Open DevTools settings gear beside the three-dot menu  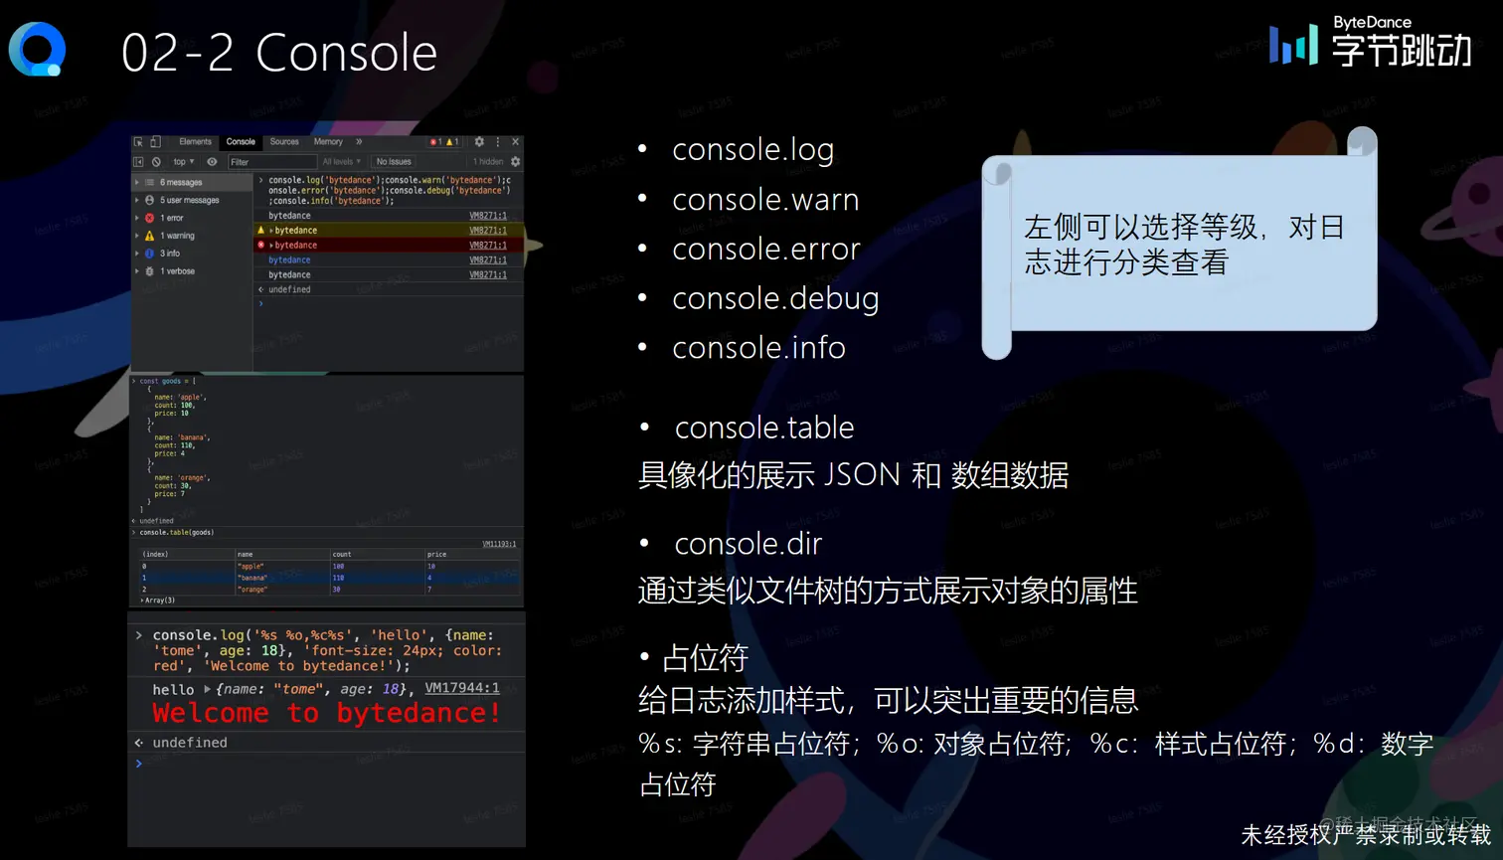[479, 142]
